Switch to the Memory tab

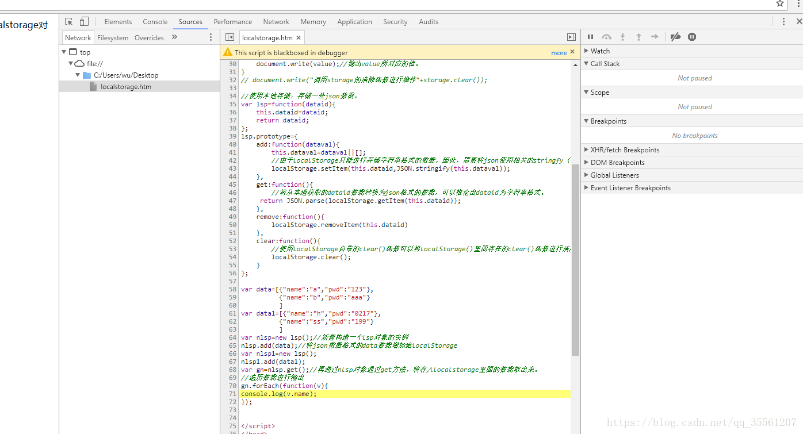click(x=313, y=22)
